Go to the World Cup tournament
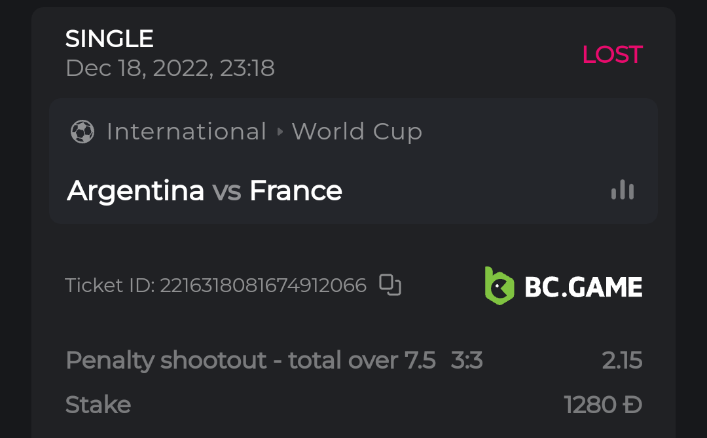707x438 pixels. pyautogui.click(x=357, y=132)
